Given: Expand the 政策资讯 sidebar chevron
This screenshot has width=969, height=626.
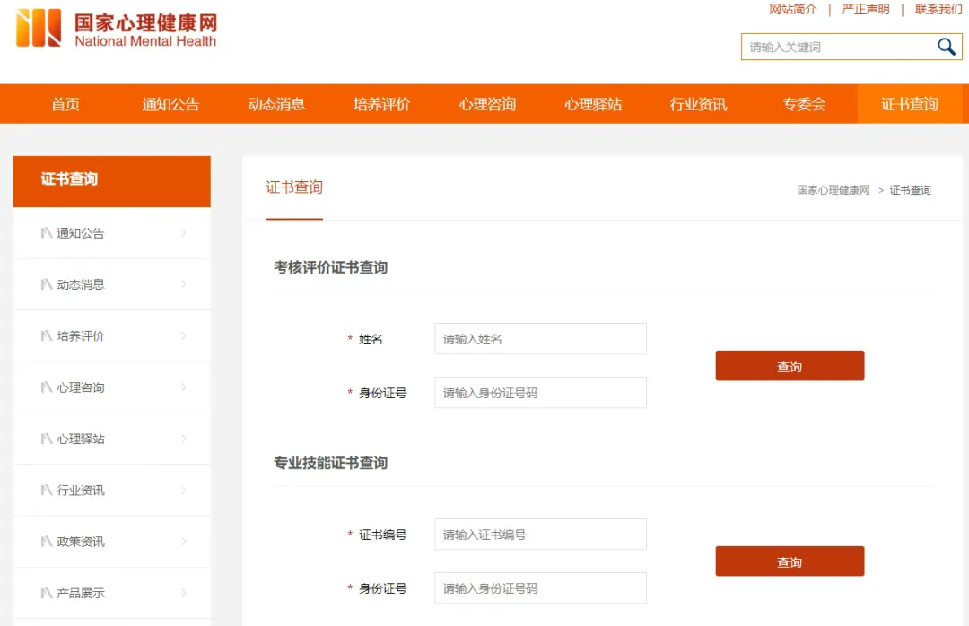Looking at the screenshot, I should [x=184, y=542].
